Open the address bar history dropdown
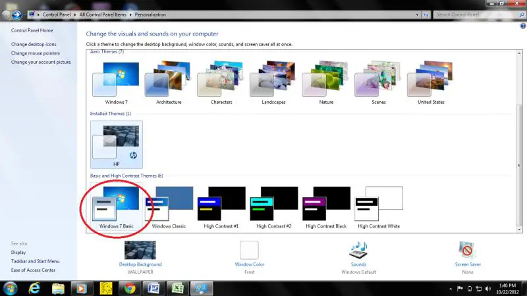Image resolution: width=527 pixels, height=296 pixels. (x=417, y=14)
